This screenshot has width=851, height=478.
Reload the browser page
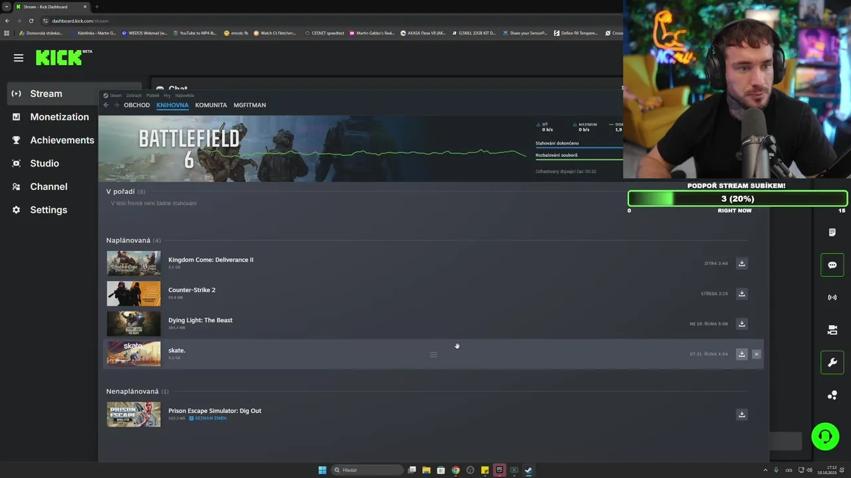coord(31,21)
